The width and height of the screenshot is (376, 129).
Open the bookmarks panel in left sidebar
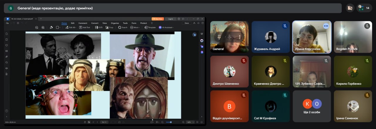coord(6,40)
